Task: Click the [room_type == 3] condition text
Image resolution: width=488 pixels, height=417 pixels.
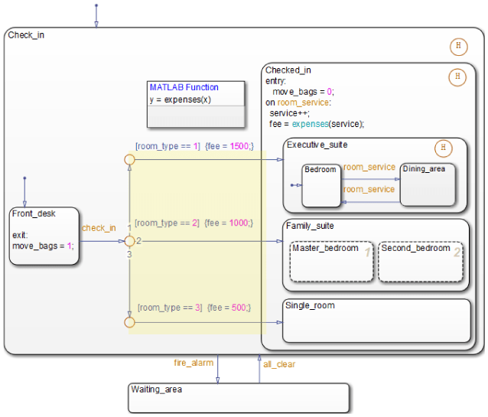Action: tap(170, 308)
